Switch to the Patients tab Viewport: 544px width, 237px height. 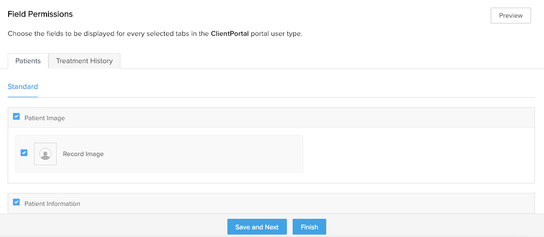(x=28, y=61)
